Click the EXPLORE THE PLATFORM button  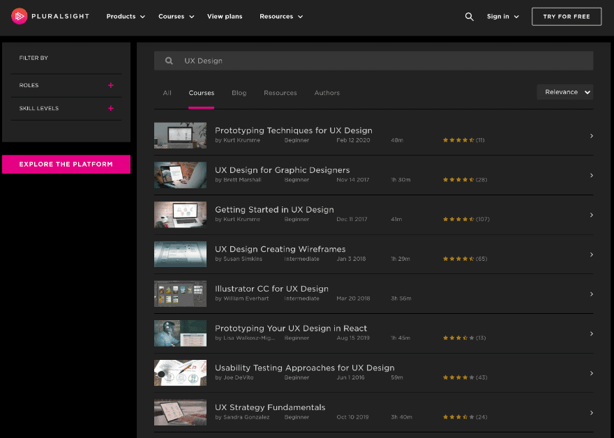[66, 164]
